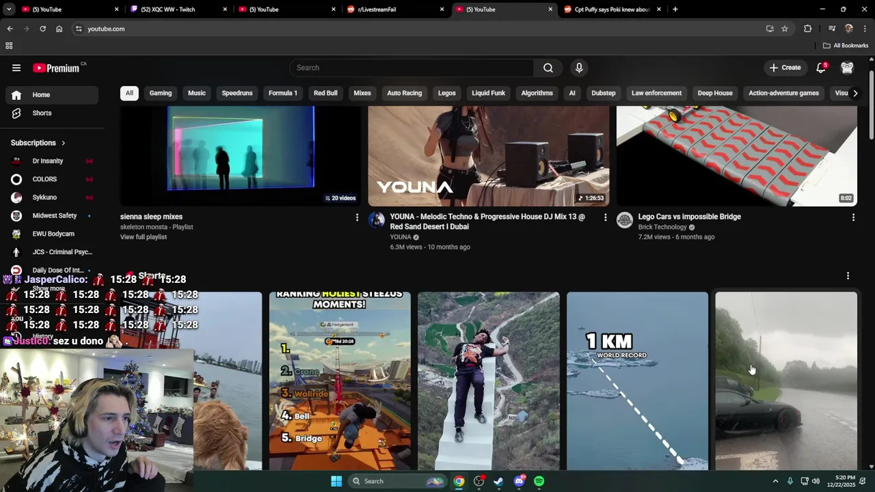Click the Create button

pyautogui.click(x=785, y=68)
